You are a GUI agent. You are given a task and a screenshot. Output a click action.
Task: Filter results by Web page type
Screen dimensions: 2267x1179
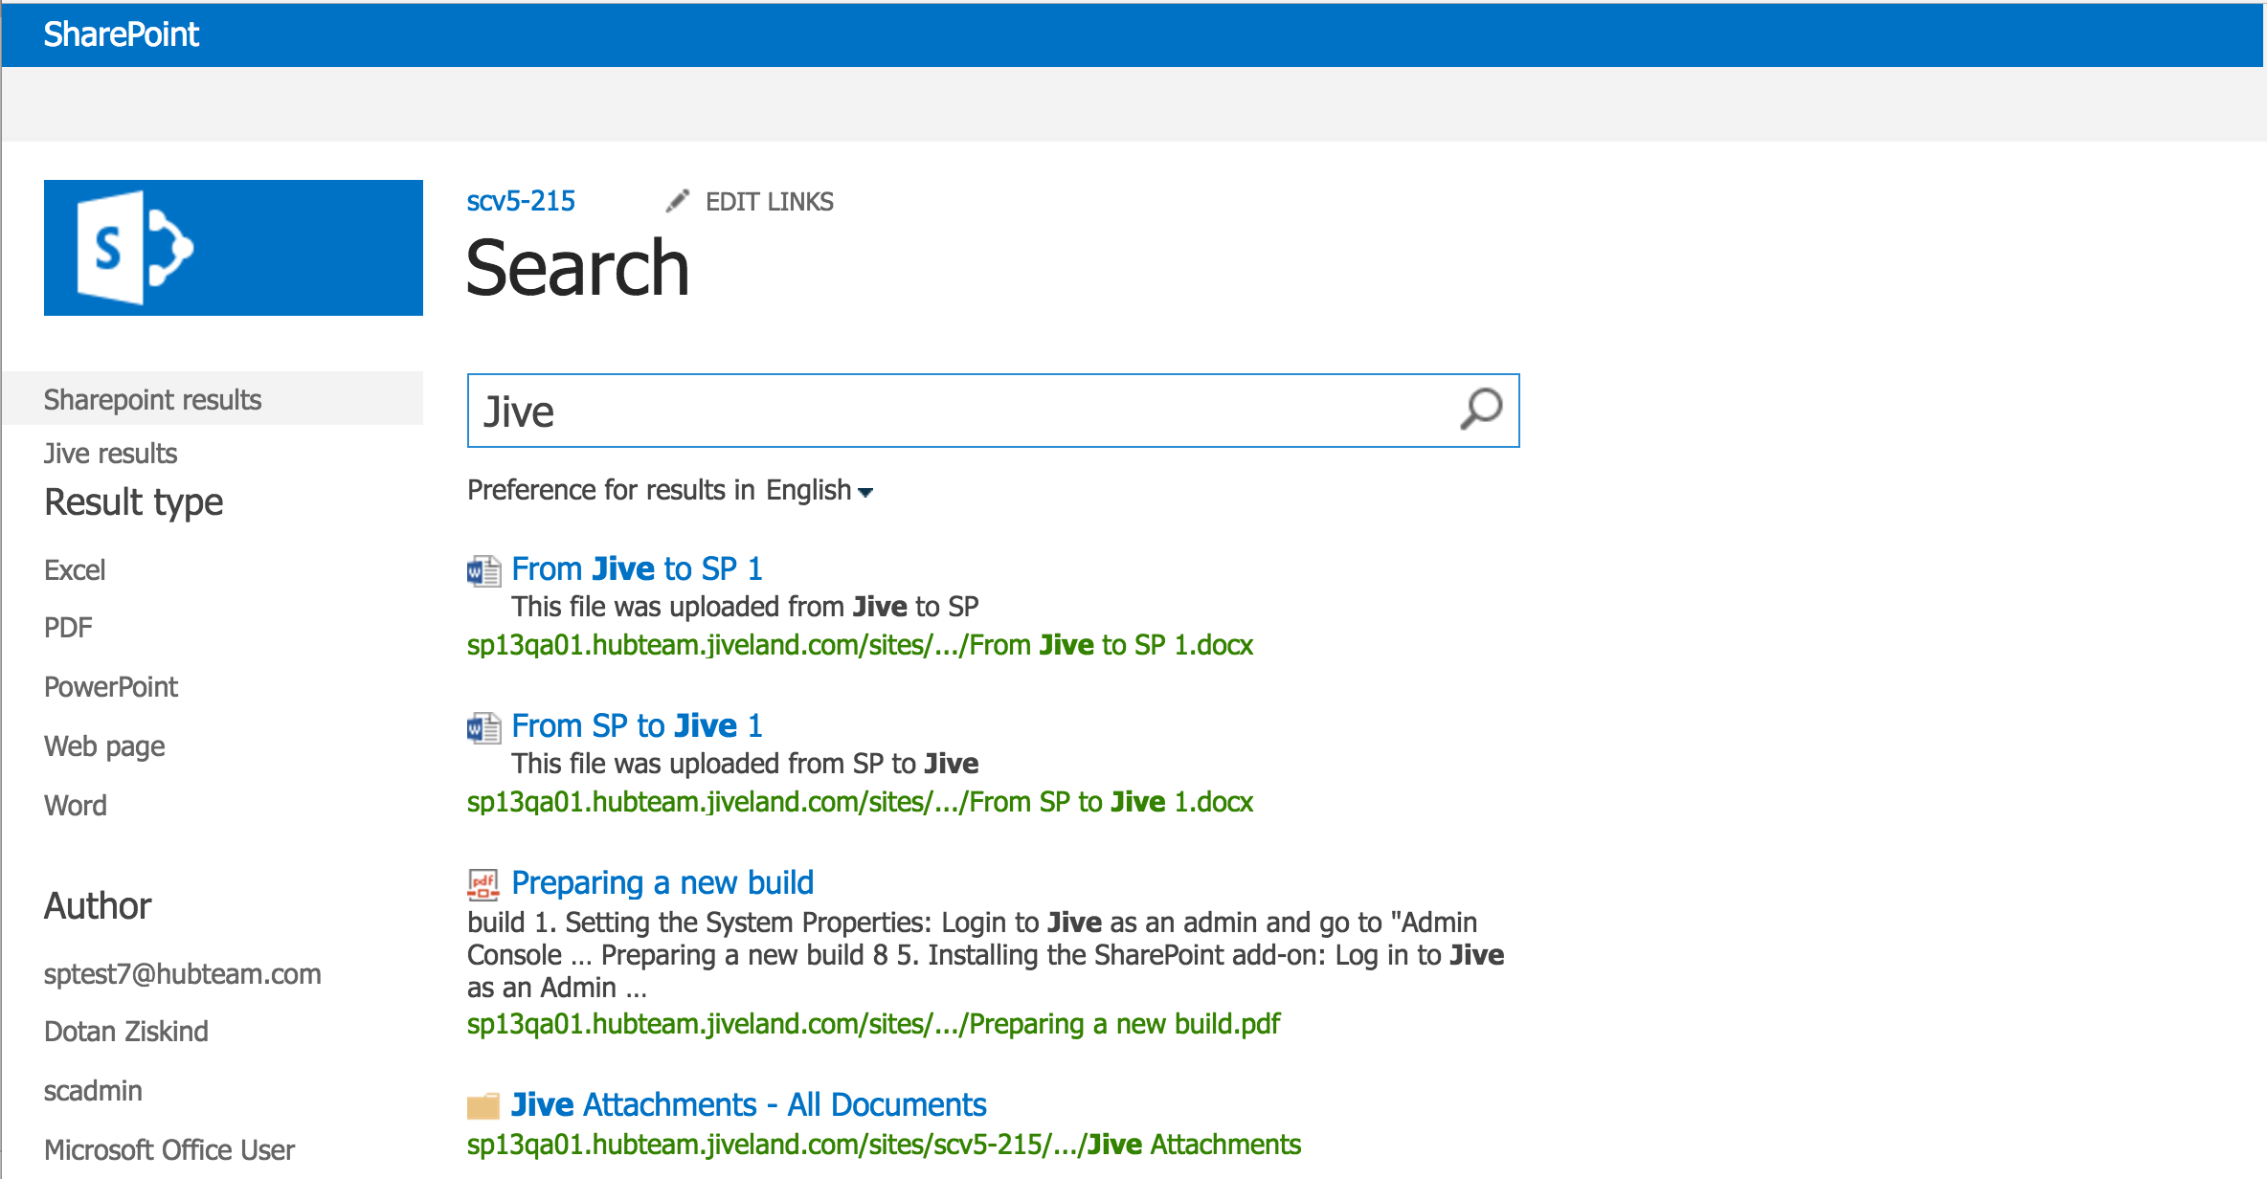[104, 746]
